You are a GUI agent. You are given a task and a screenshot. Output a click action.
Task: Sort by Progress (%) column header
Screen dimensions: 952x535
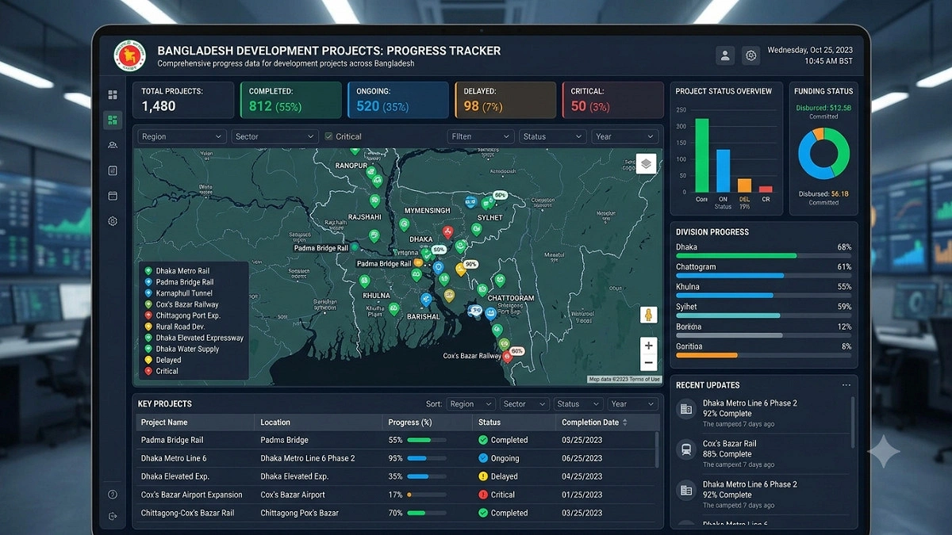point(410,422)
